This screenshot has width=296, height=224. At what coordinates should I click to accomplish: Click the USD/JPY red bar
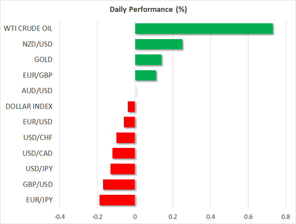click(123, 169)
